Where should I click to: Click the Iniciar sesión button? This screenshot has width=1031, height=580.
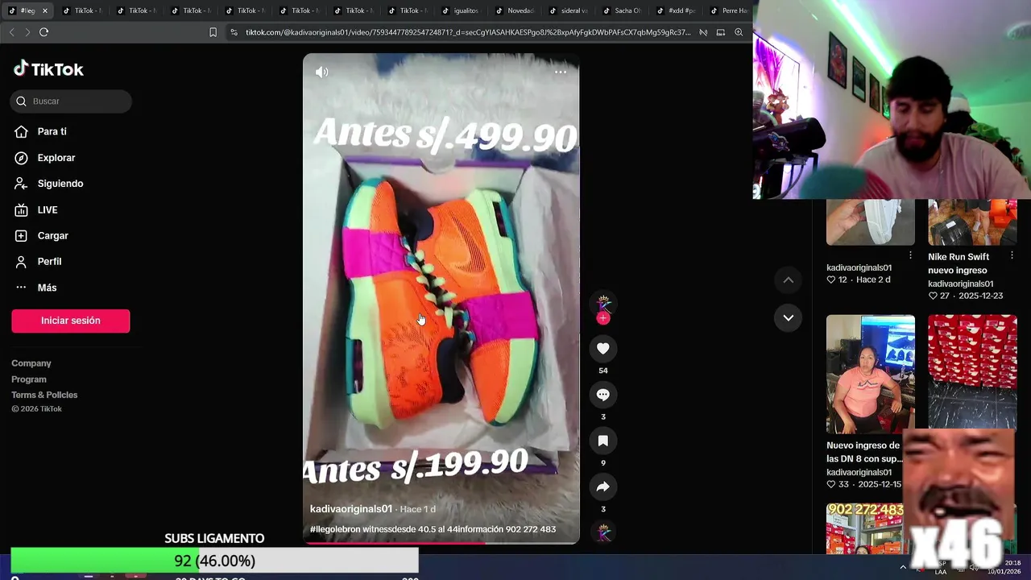[x=71, y=321]
